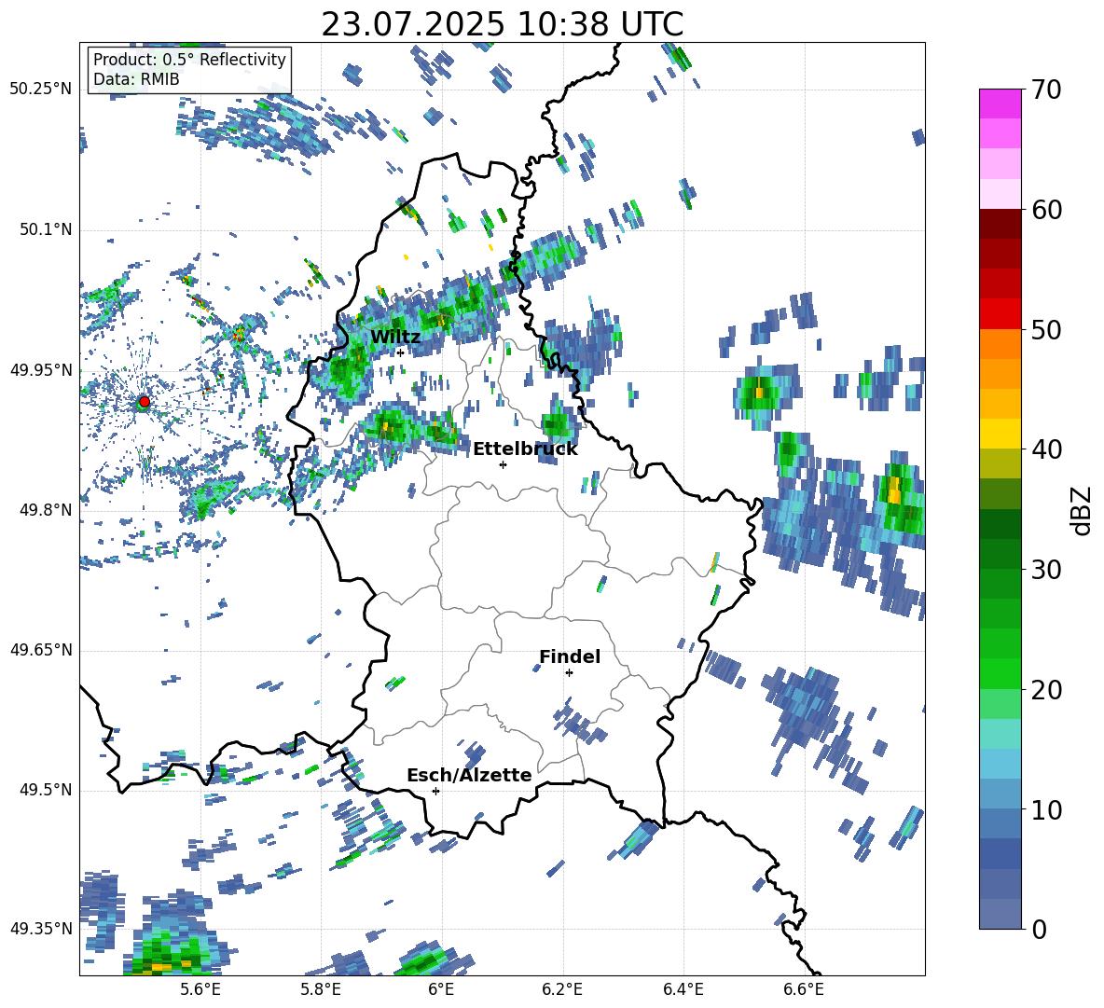Click the Data: RMIB label

[136, 79]
